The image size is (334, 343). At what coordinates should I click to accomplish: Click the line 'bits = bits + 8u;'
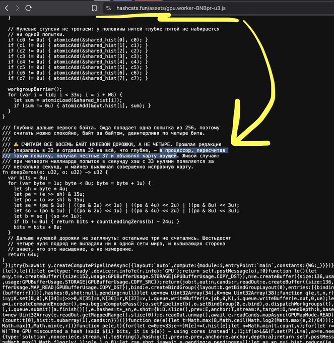38,227
